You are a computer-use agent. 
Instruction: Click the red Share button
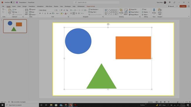click(183, 6)
